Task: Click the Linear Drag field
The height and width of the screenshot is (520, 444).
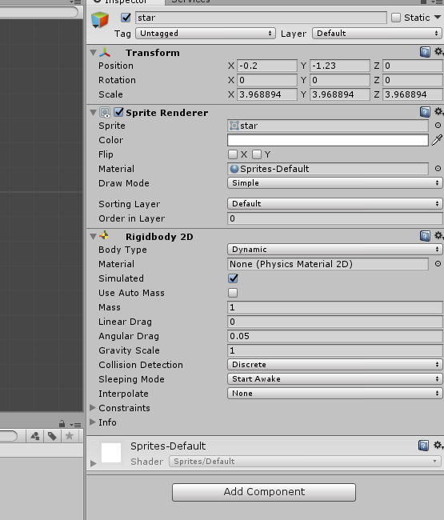Action: [335, 322]
